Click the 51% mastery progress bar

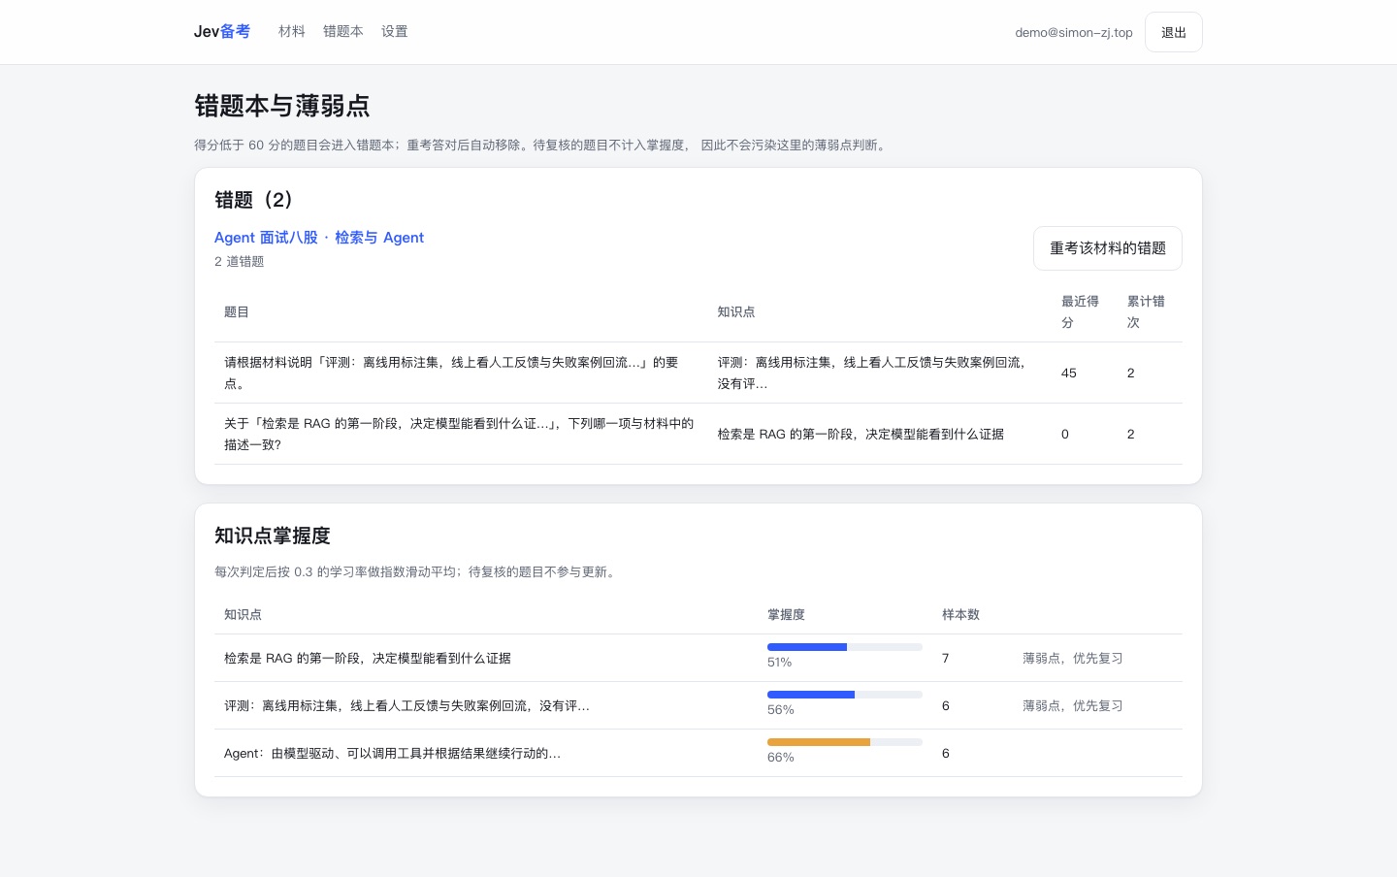(845, 647)
